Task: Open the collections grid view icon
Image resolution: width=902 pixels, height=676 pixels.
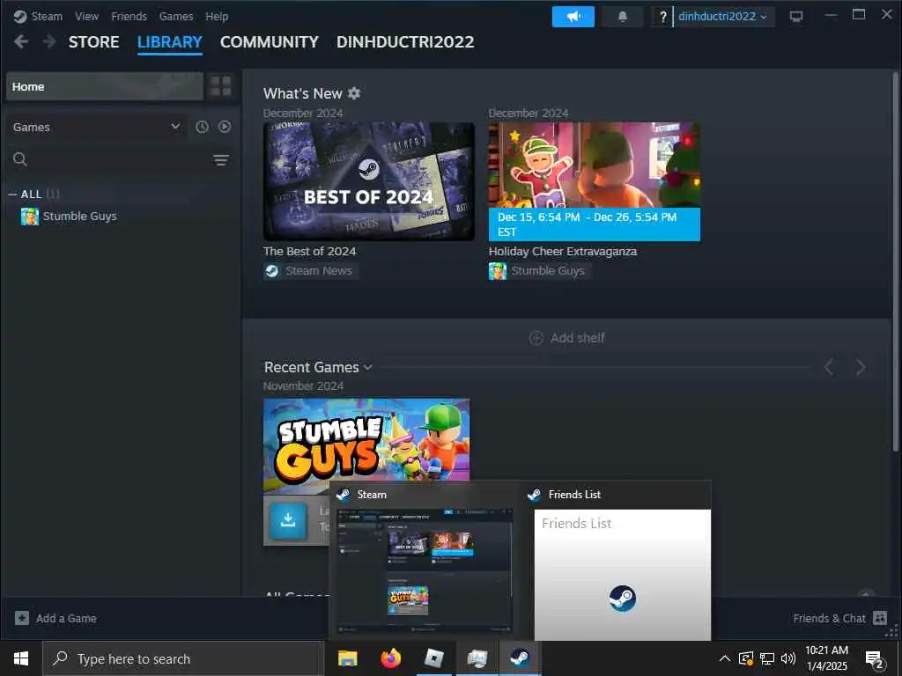Action: [x=221, y=86]
